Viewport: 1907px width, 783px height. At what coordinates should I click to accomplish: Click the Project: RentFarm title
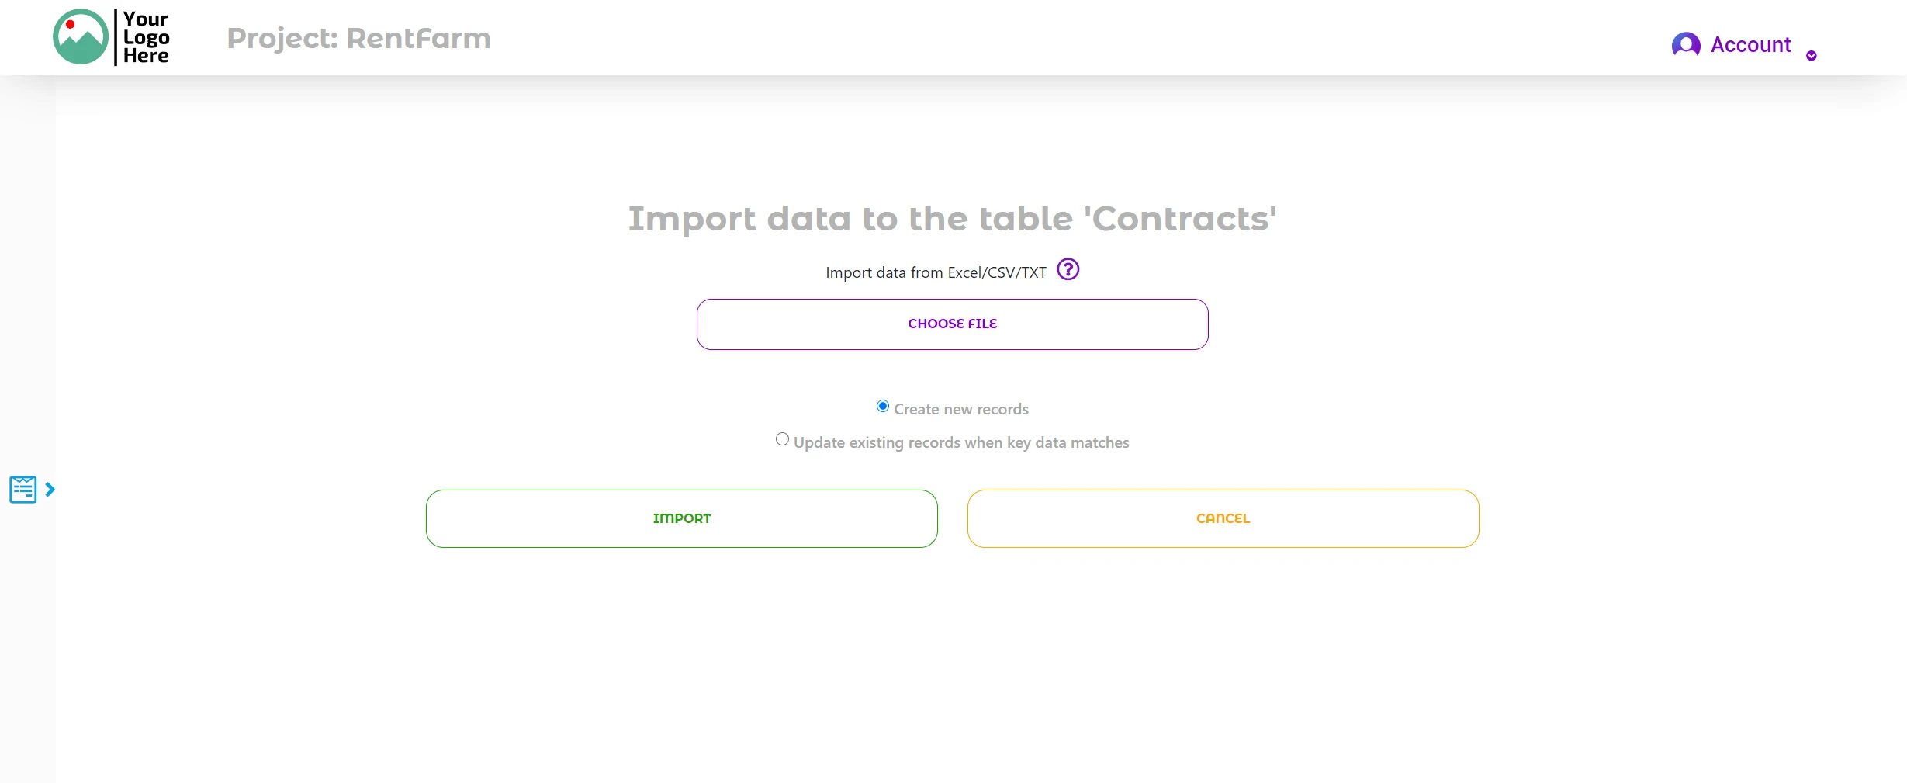pos(358,38)
